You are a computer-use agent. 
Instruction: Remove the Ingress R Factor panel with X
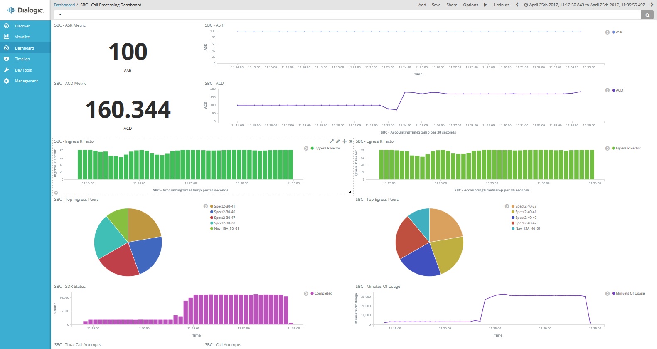351,141
